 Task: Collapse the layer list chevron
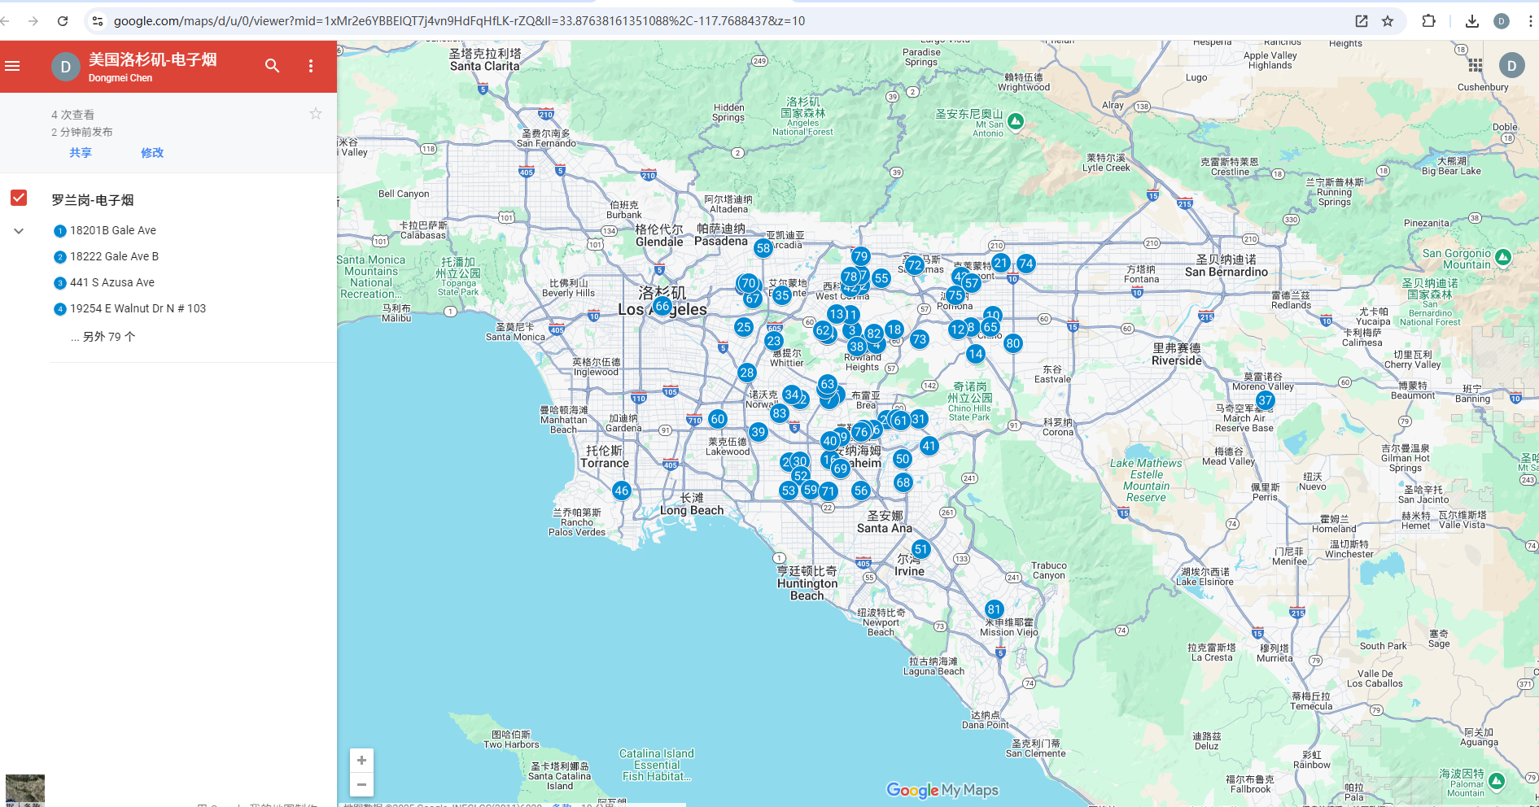point(19,231)
